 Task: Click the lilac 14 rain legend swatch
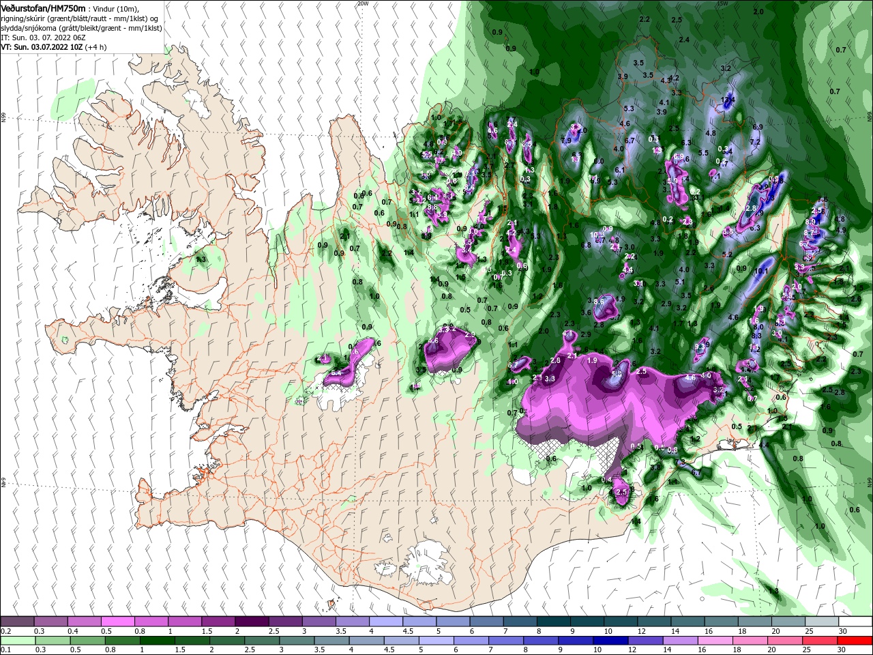[680, 640]
